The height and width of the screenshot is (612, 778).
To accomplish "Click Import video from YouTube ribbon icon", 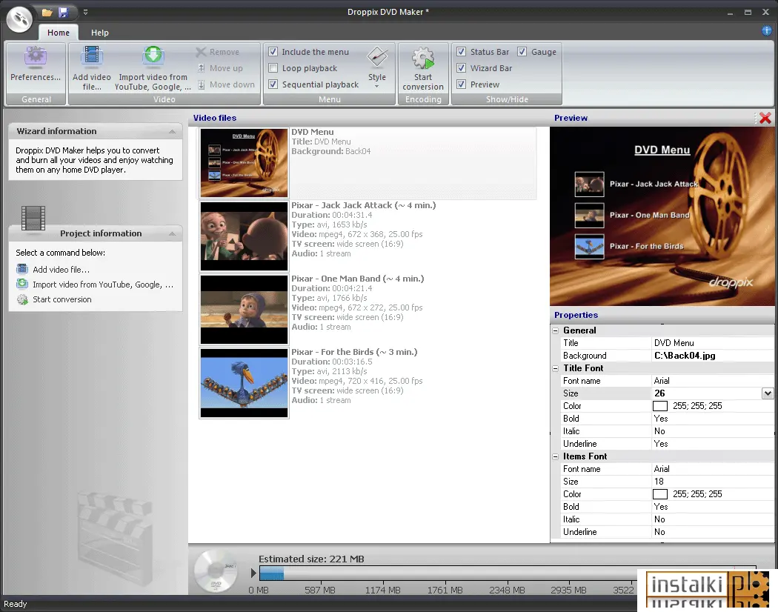I will (x=153, y=56).
